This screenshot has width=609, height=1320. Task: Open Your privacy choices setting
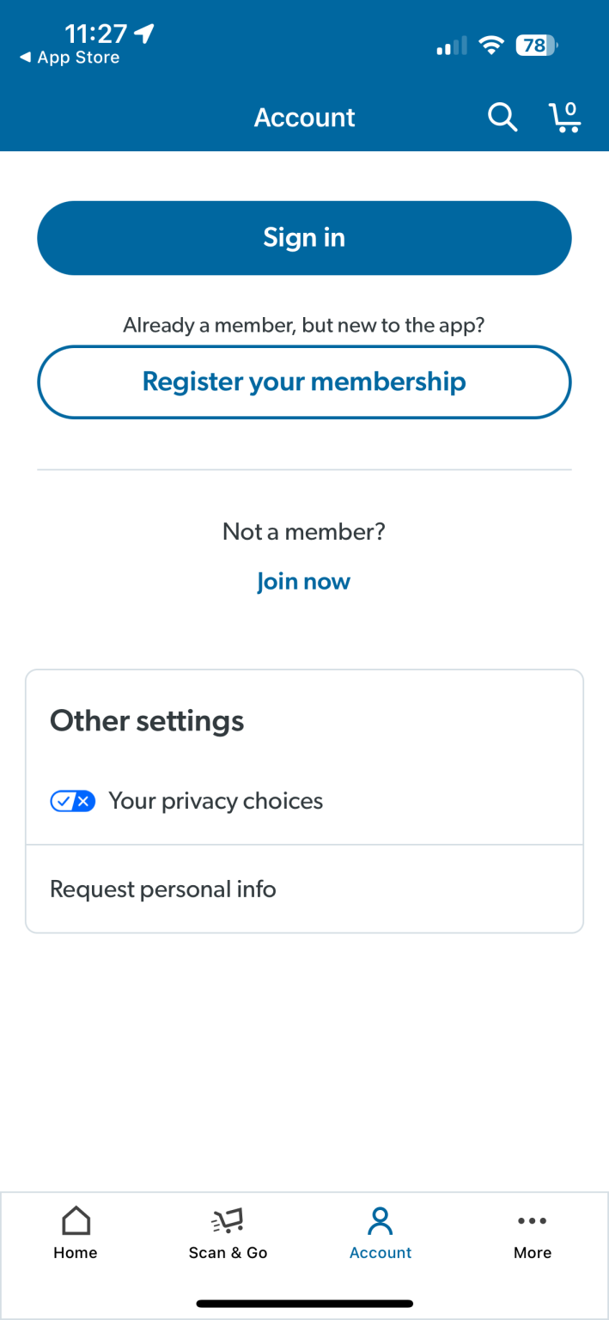tap(216, 801)
